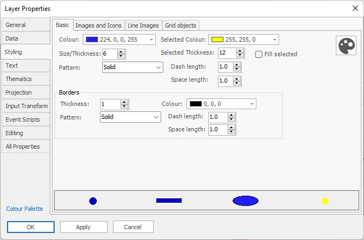Image resolution: width=364 pixels, height=240 pixels.
Task: Click the blue ellipse polygon preview
Action: pyautogui.click(x=246, y=201)
